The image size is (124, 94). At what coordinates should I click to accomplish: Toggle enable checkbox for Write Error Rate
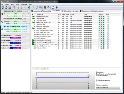(108, 48)
